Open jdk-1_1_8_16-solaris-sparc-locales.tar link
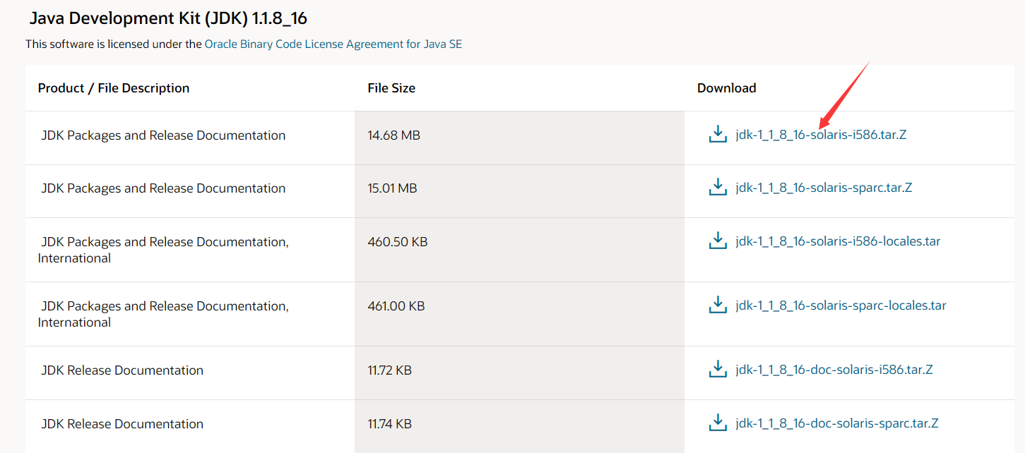 pyautogui.click(x=841, y=306)
